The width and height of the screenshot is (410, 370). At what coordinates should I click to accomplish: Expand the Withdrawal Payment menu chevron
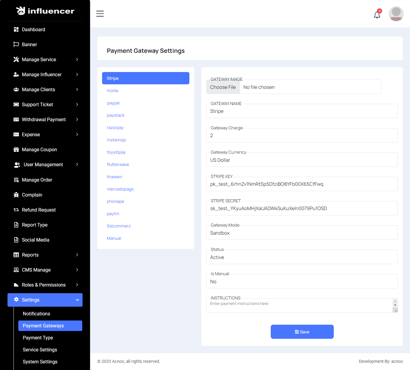click(x=77, y=119)
